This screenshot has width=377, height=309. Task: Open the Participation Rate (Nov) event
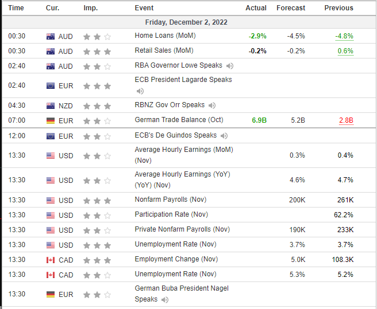(170, 214)
